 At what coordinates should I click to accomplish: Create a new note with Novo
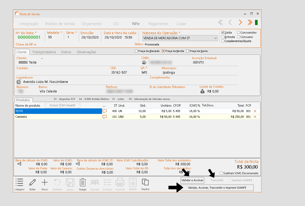pyautogui.click(x=45, y=183)
